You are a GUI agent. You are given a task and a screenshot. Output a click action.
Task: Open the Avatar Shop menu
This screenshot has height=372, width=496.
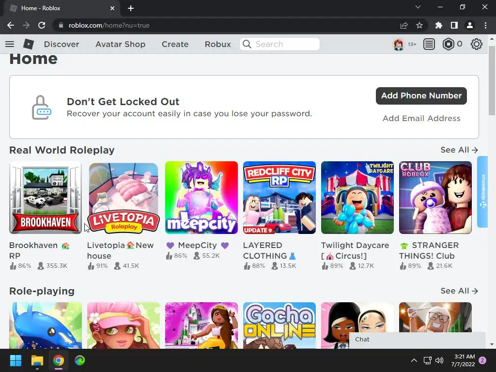coord(120,44)
